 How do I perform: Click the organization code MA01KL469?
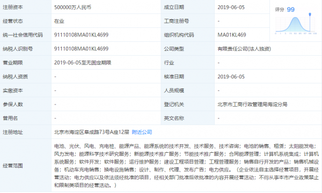[x=232, y=35]
